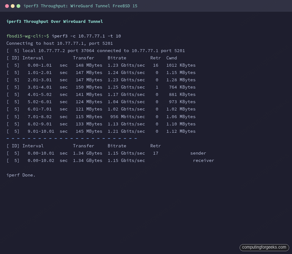Click the computingforgeeks.com badge

[264, 247]
